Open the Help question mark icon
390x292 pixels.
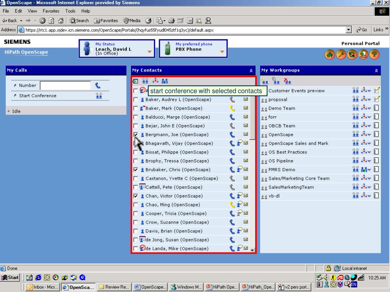click(375, 55)
